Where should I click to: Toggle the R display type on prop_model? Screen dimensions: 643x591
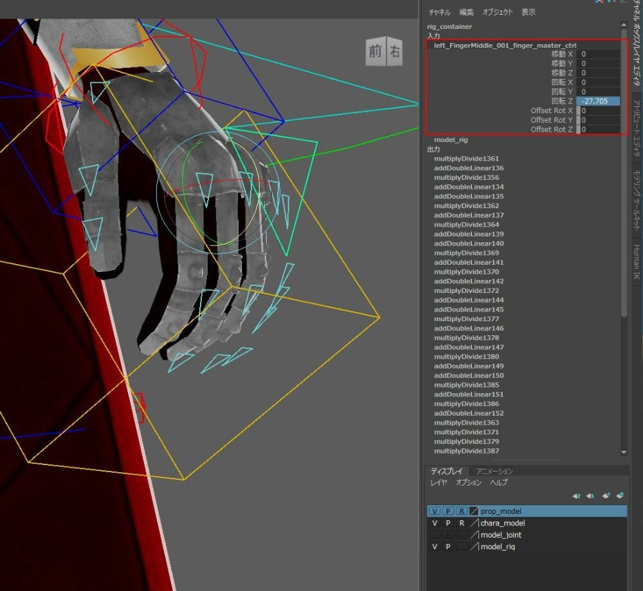click(x=461, y=511)
